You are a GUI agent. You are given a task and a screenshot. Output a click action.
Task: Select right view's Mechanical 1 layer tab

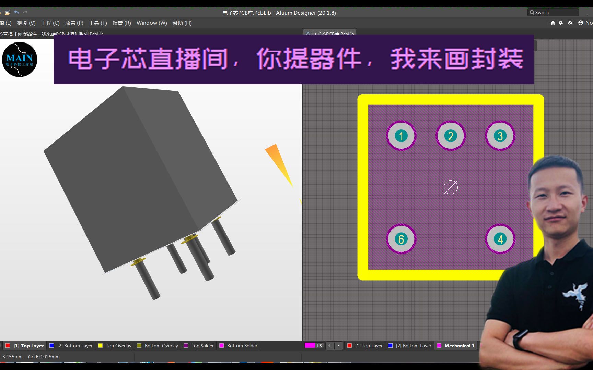point(456,346)
